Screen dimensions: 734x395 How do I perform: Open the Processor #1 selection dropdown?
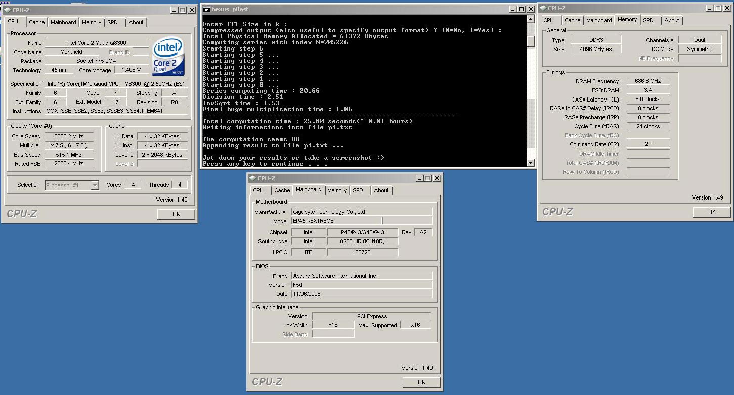(72, 185)
